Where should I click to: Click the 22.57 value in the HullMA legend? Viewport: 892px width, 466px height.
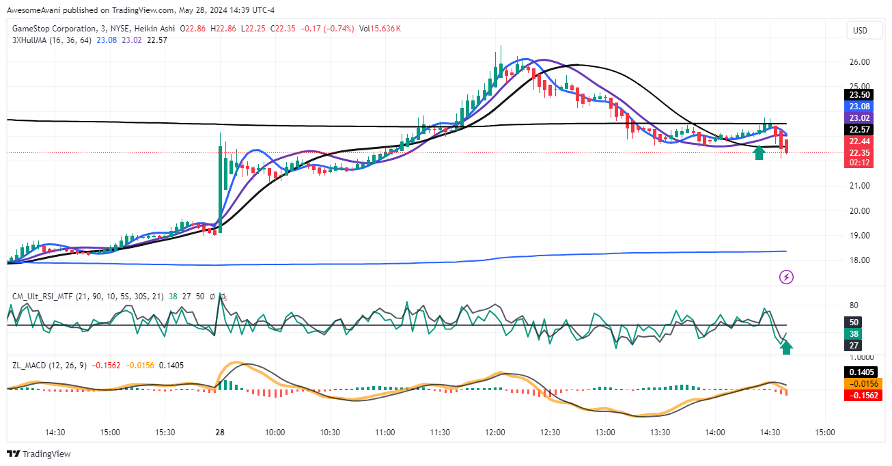[x=157, y=40]
